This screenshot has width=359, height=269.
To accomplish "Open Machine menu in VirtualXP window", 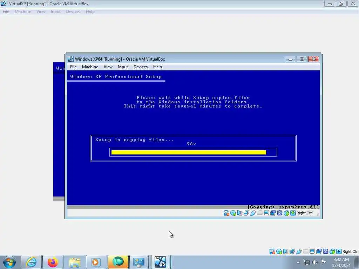I will pyautogui.click(x=23, y=12).
